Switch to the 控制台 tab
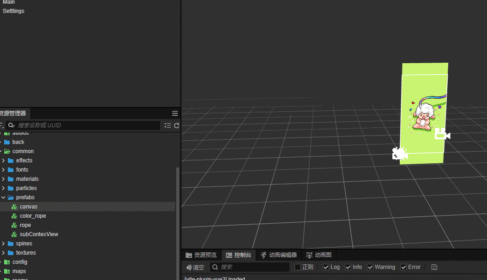The width and height of the screenshot is (487, 280). tap(239, 255)
